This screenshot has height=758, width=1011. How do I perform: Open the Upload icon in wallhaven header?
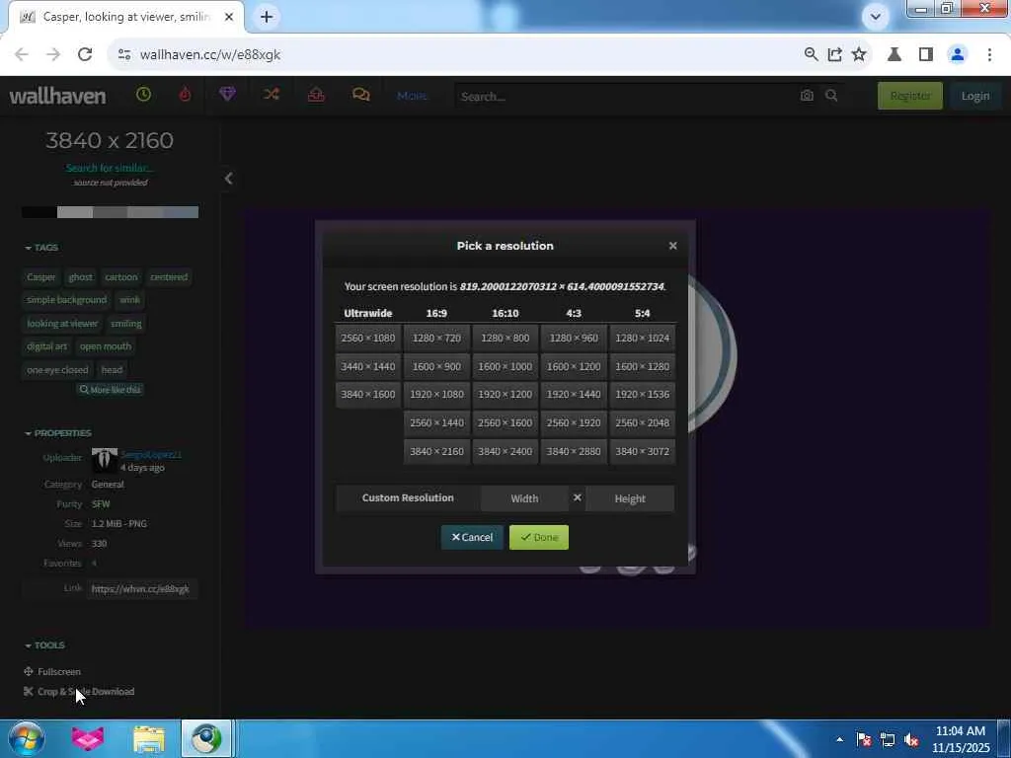tap(316, 95)
